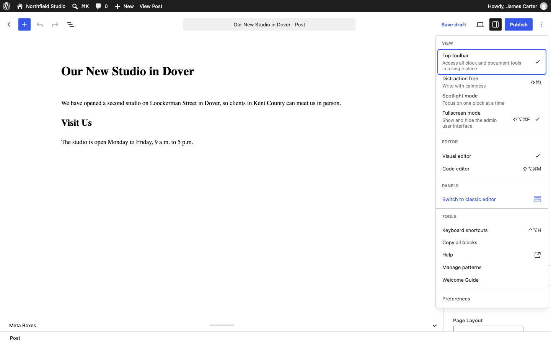Viewport: 551px width, 344px height.
Task: Click the WordPress logo in admin bar
Action: coord(7,6)
